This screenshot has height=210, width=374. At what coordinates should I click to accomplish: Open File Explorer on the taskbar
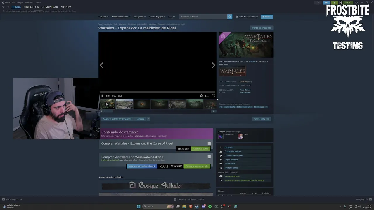point(184,206)
